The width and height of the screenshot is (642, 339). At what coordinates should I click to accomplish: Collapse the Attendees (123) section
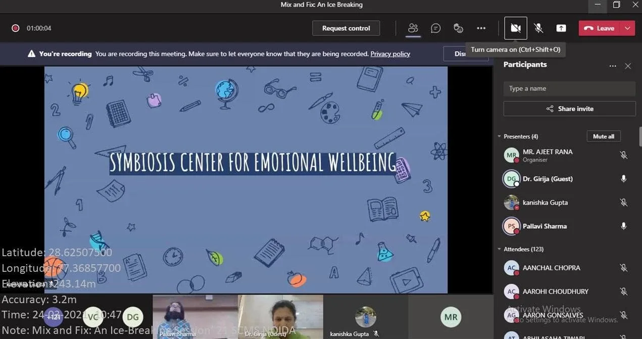[500, 249]
